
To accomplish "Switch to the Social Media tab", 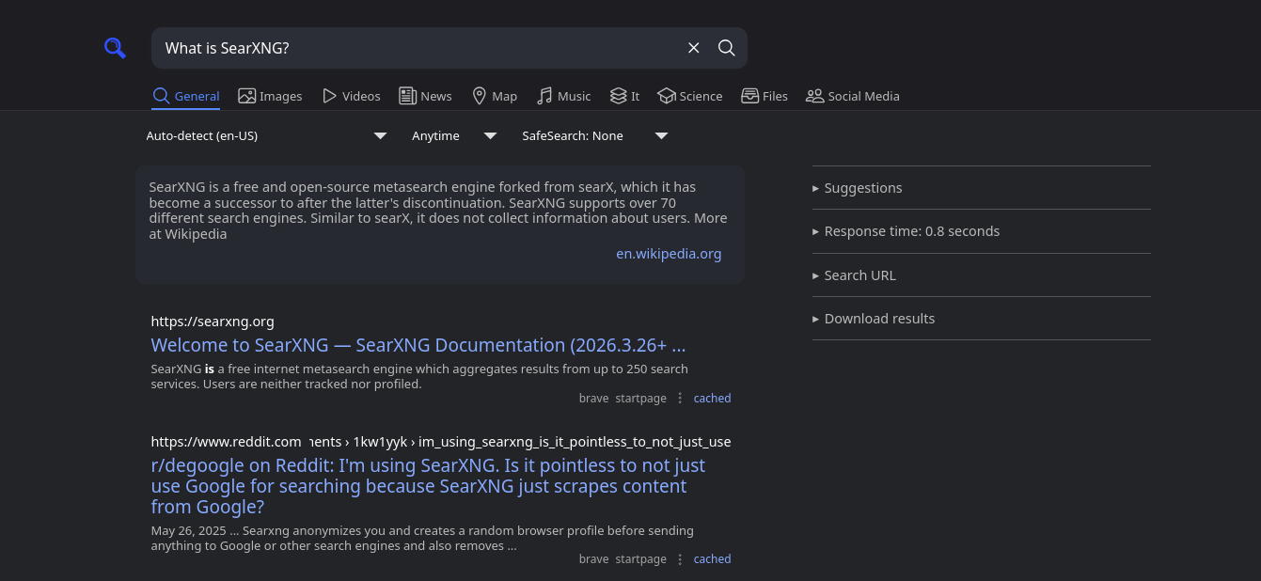I will (x=853, y=96).
